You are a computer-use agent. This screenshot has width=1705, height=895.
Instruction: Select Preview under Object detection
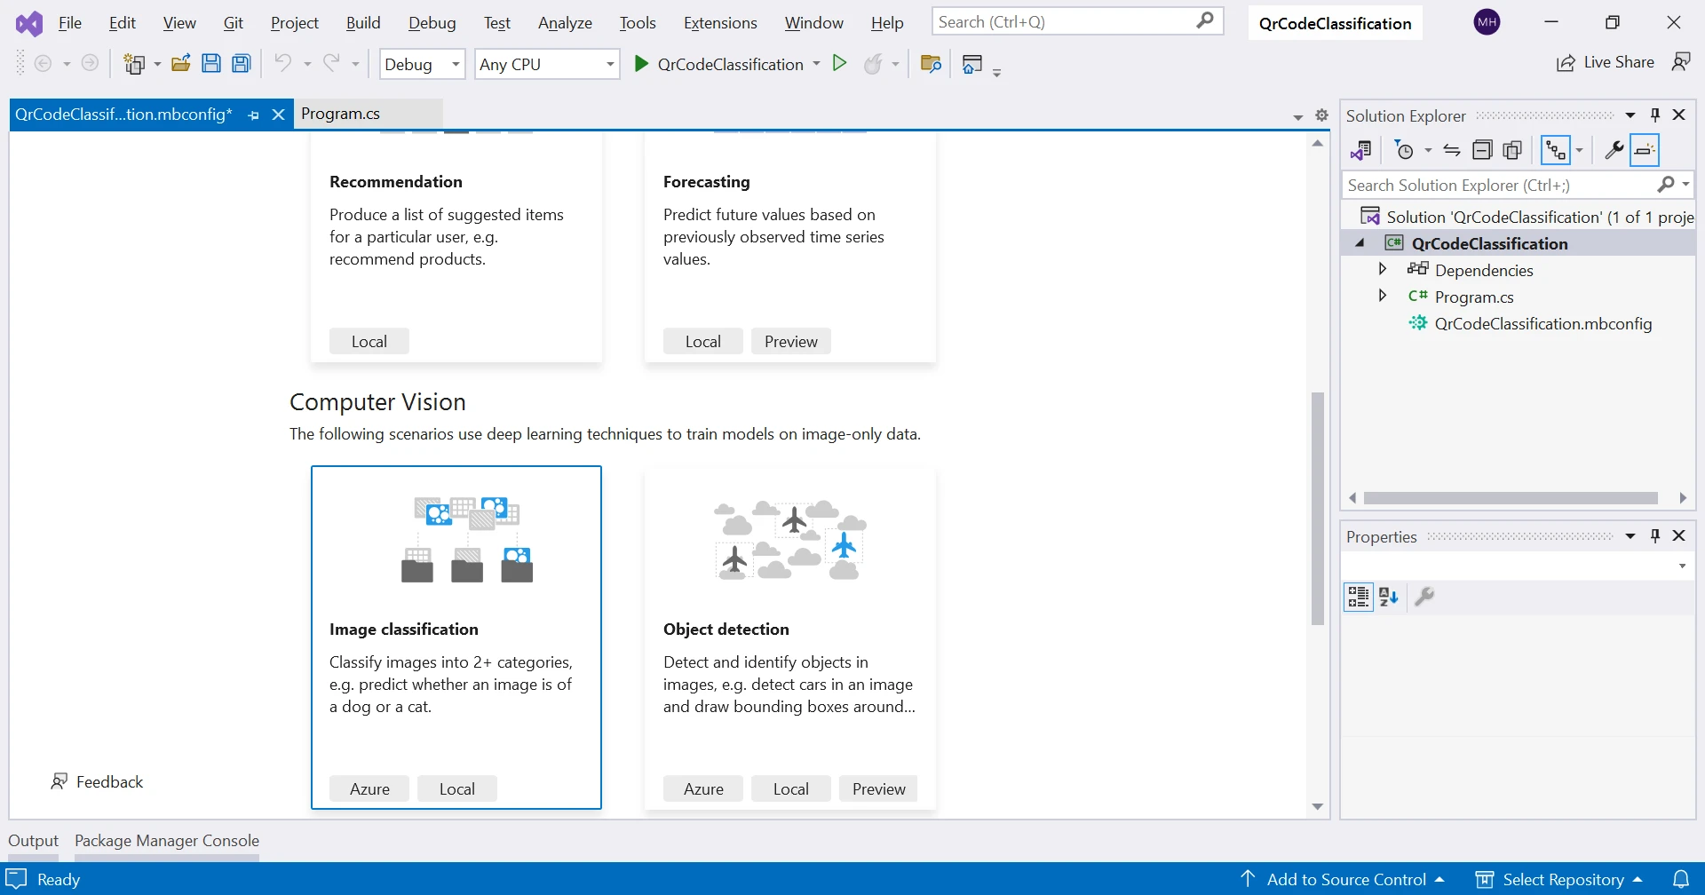[878, 788]
